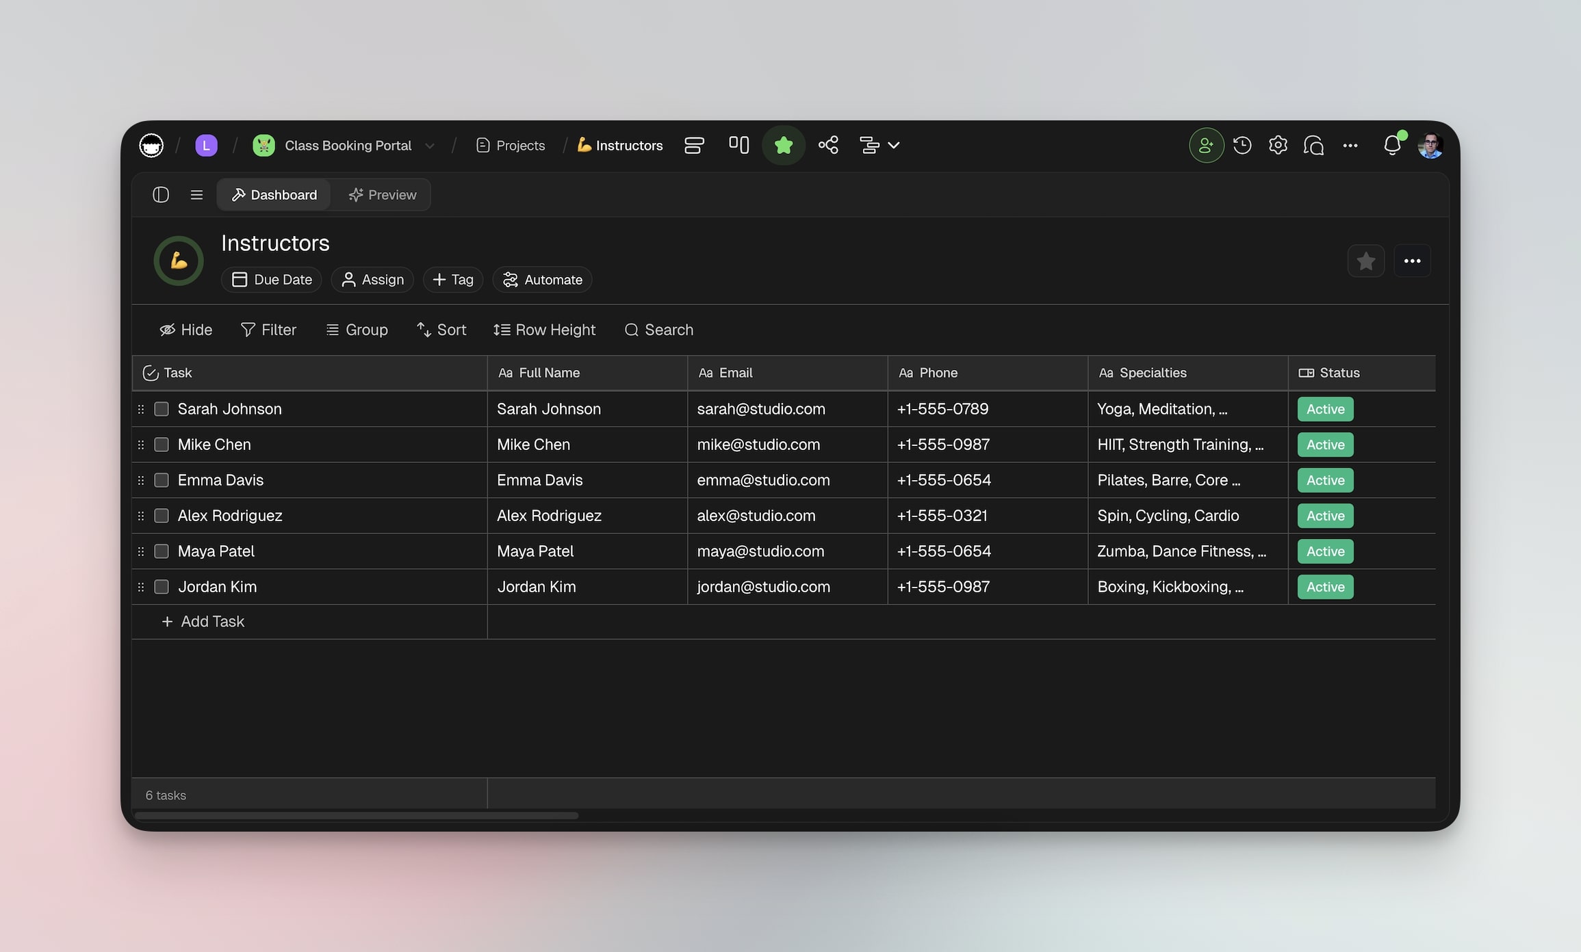Click Emma Davis's Active status badge

1324,480
